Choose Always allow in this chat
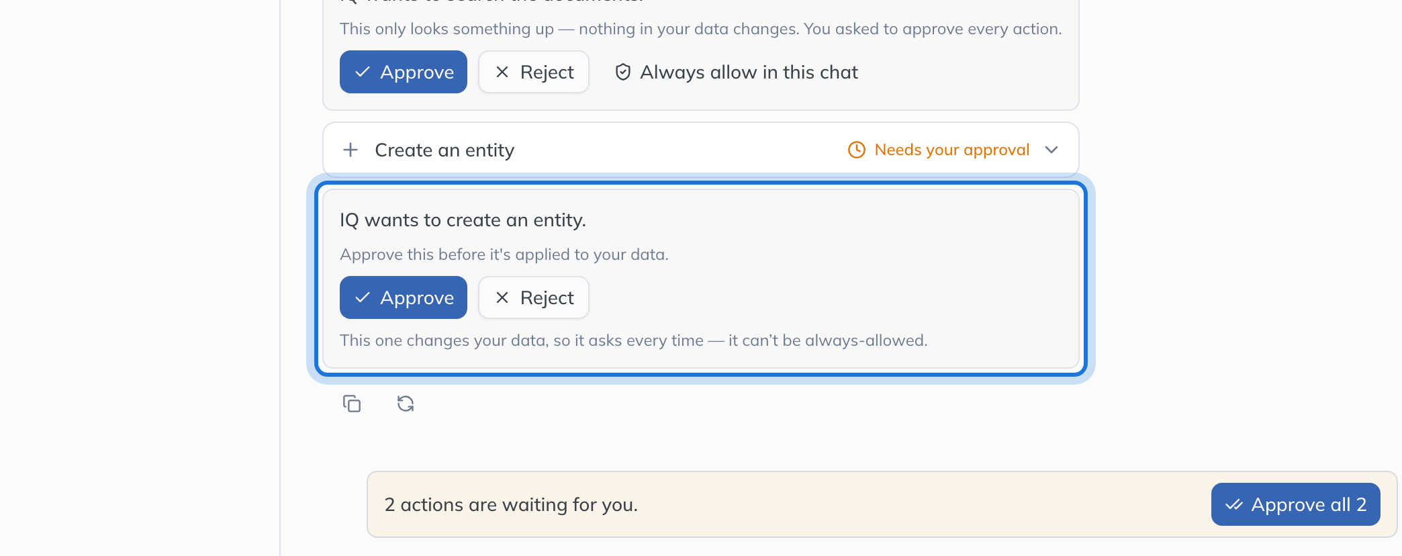Viewport: 1402px width, 556px height. pos(737,72)
